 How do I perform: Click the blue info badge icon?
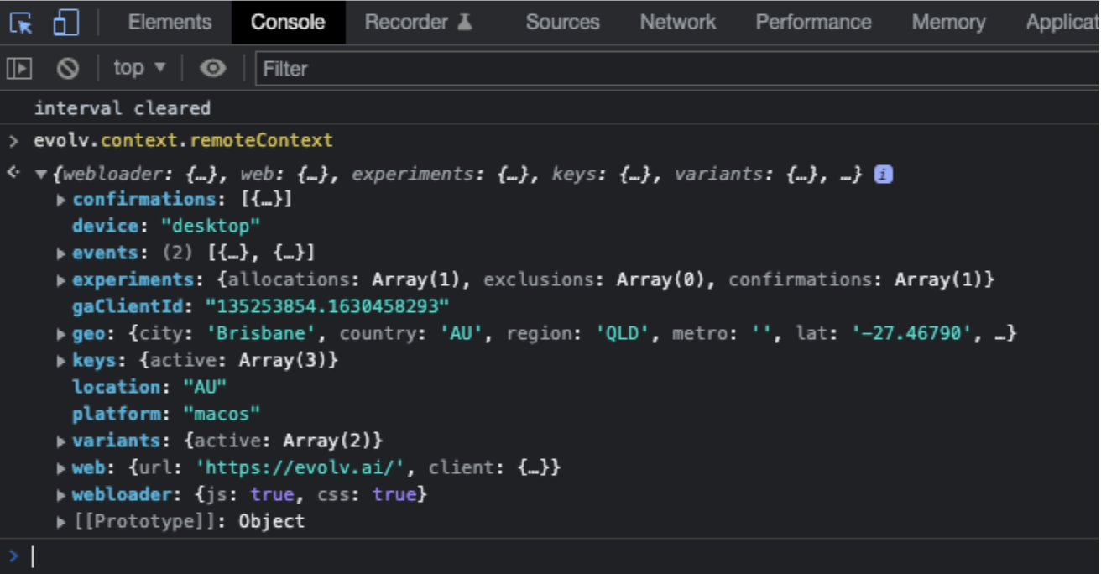(883, 175)
